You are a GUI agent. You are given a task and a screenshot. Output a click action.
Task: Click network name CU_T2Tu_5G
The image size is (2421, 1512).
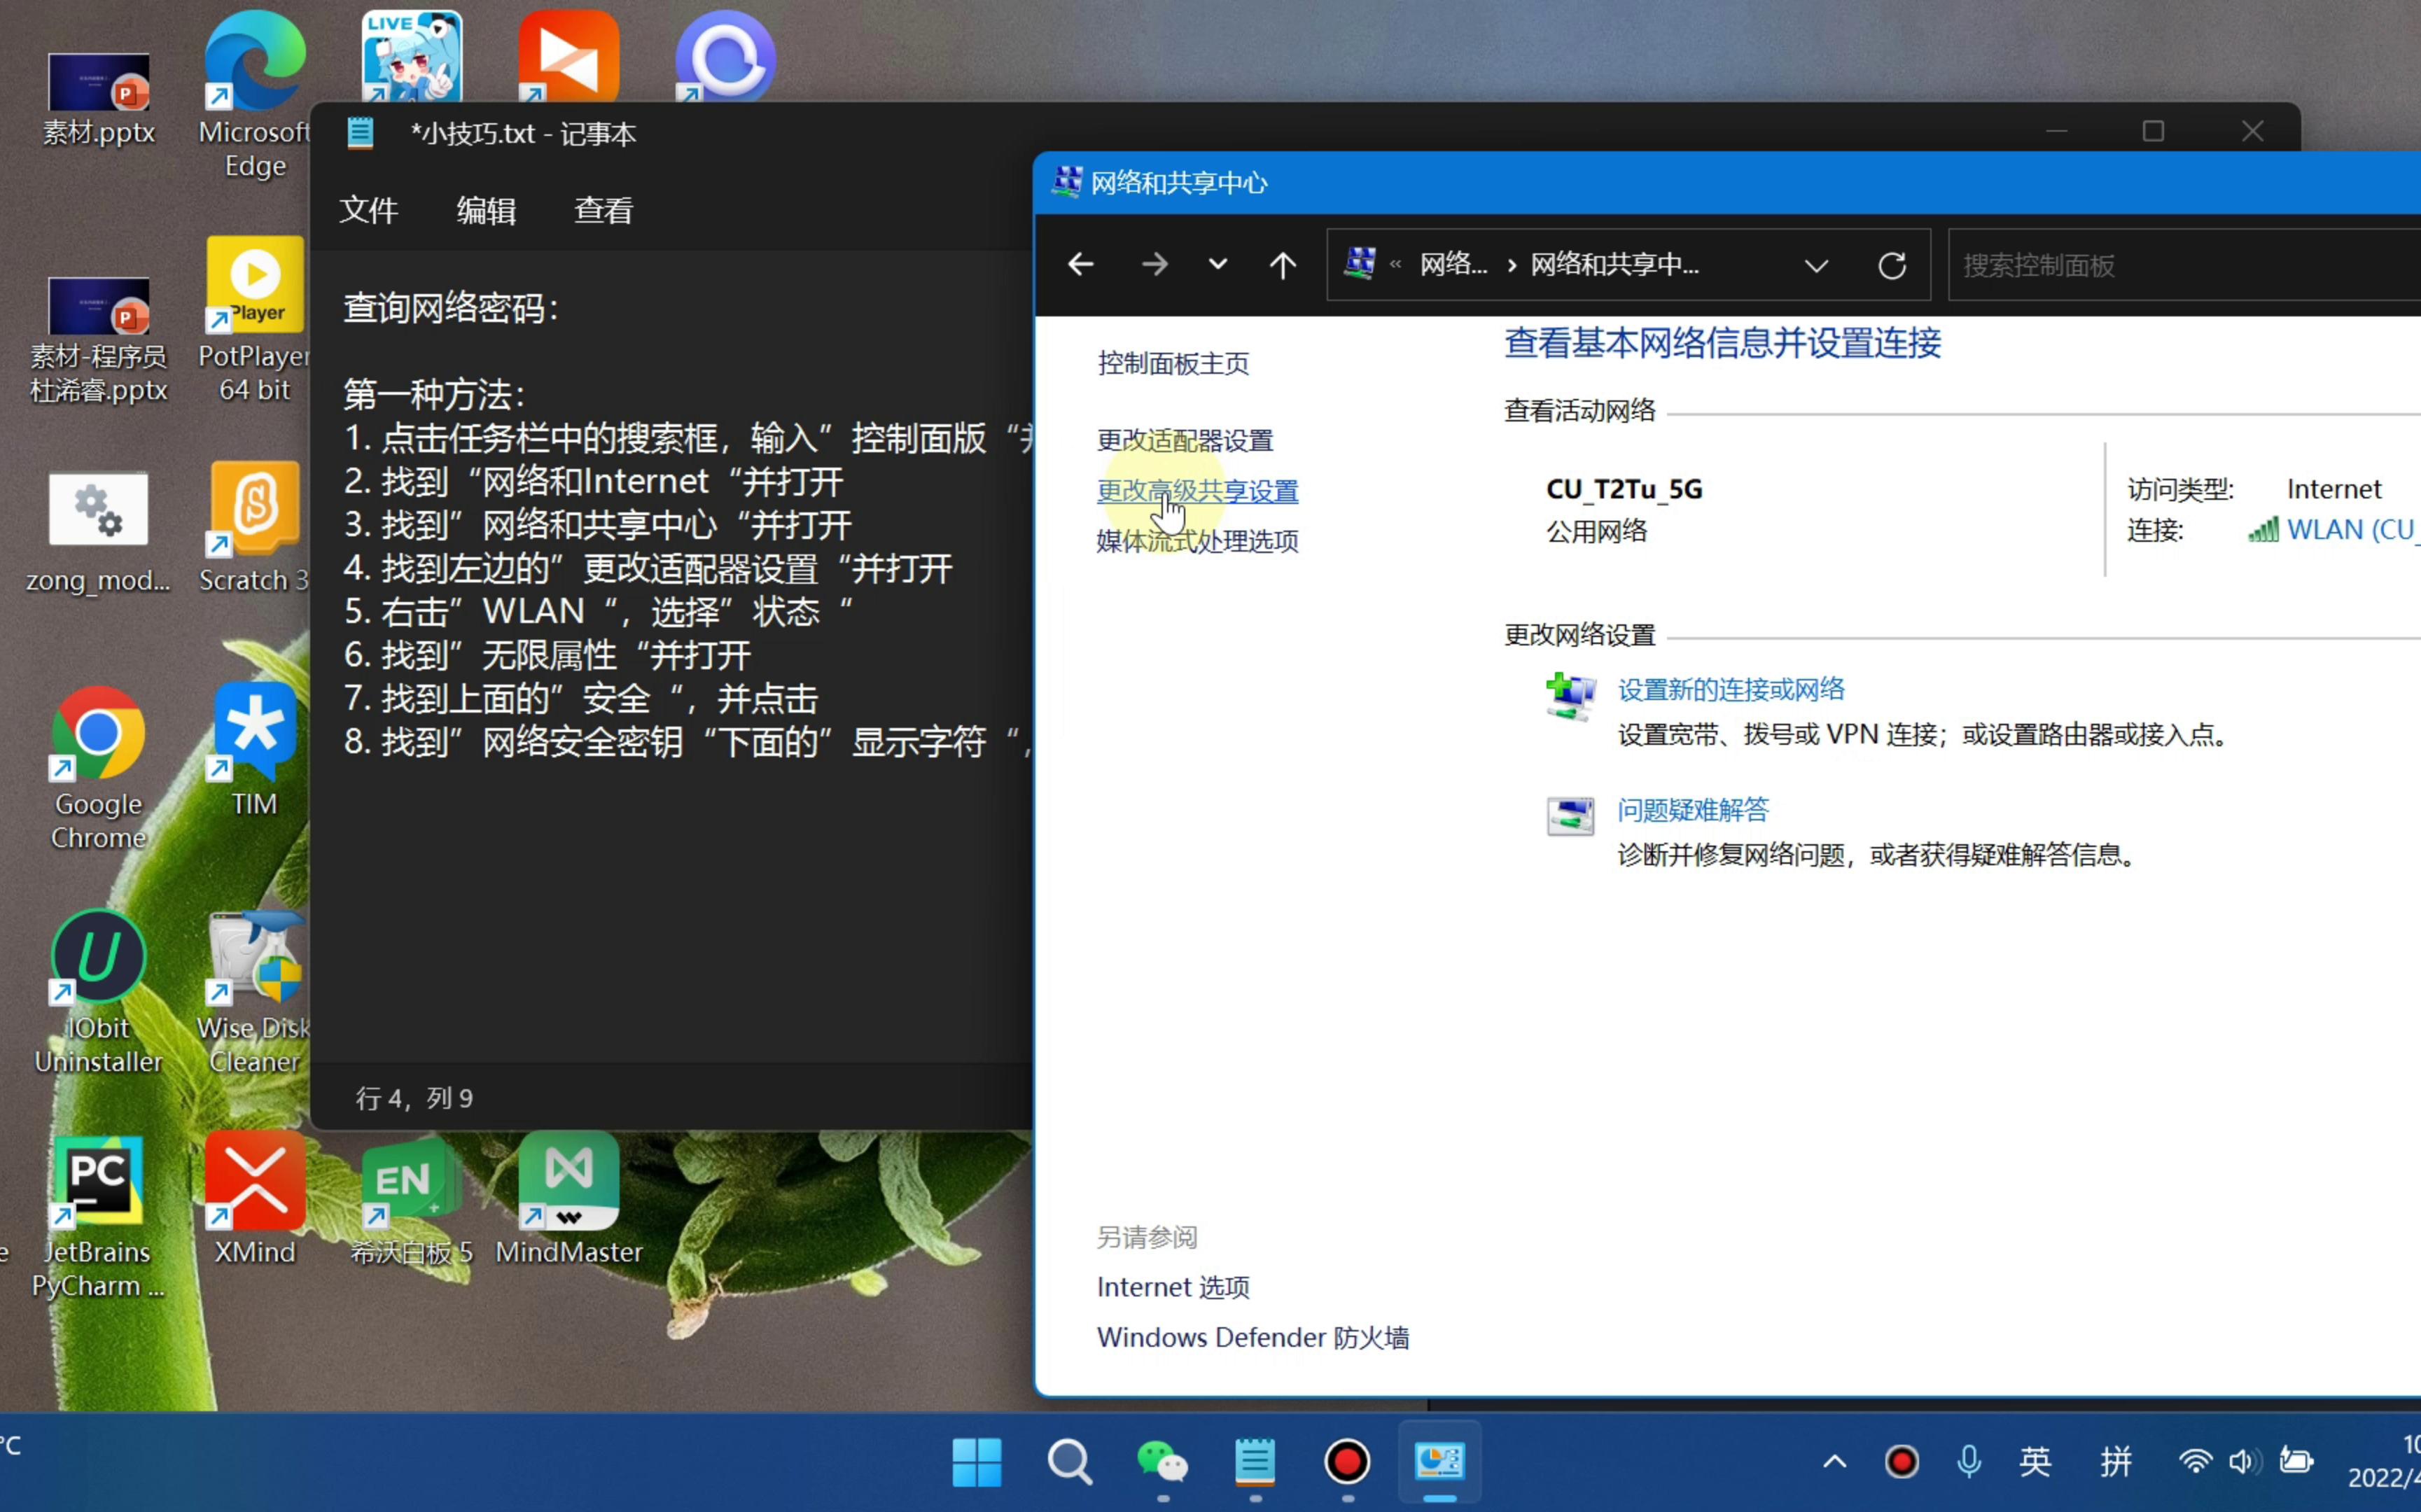[x=1624, y=489]
